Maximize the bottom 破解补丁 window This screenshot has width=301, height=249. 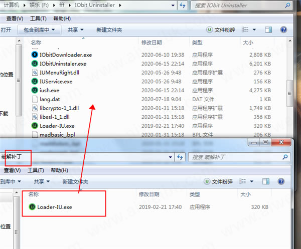point(265,142)
